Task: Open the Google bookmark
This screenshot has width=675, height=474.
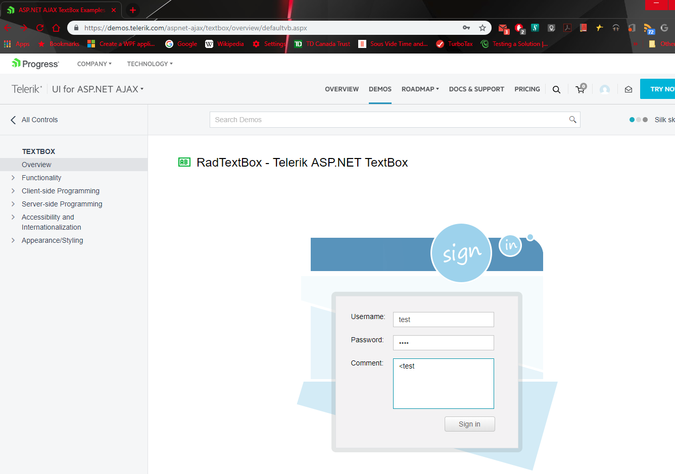Action: [x=181, y=44]
